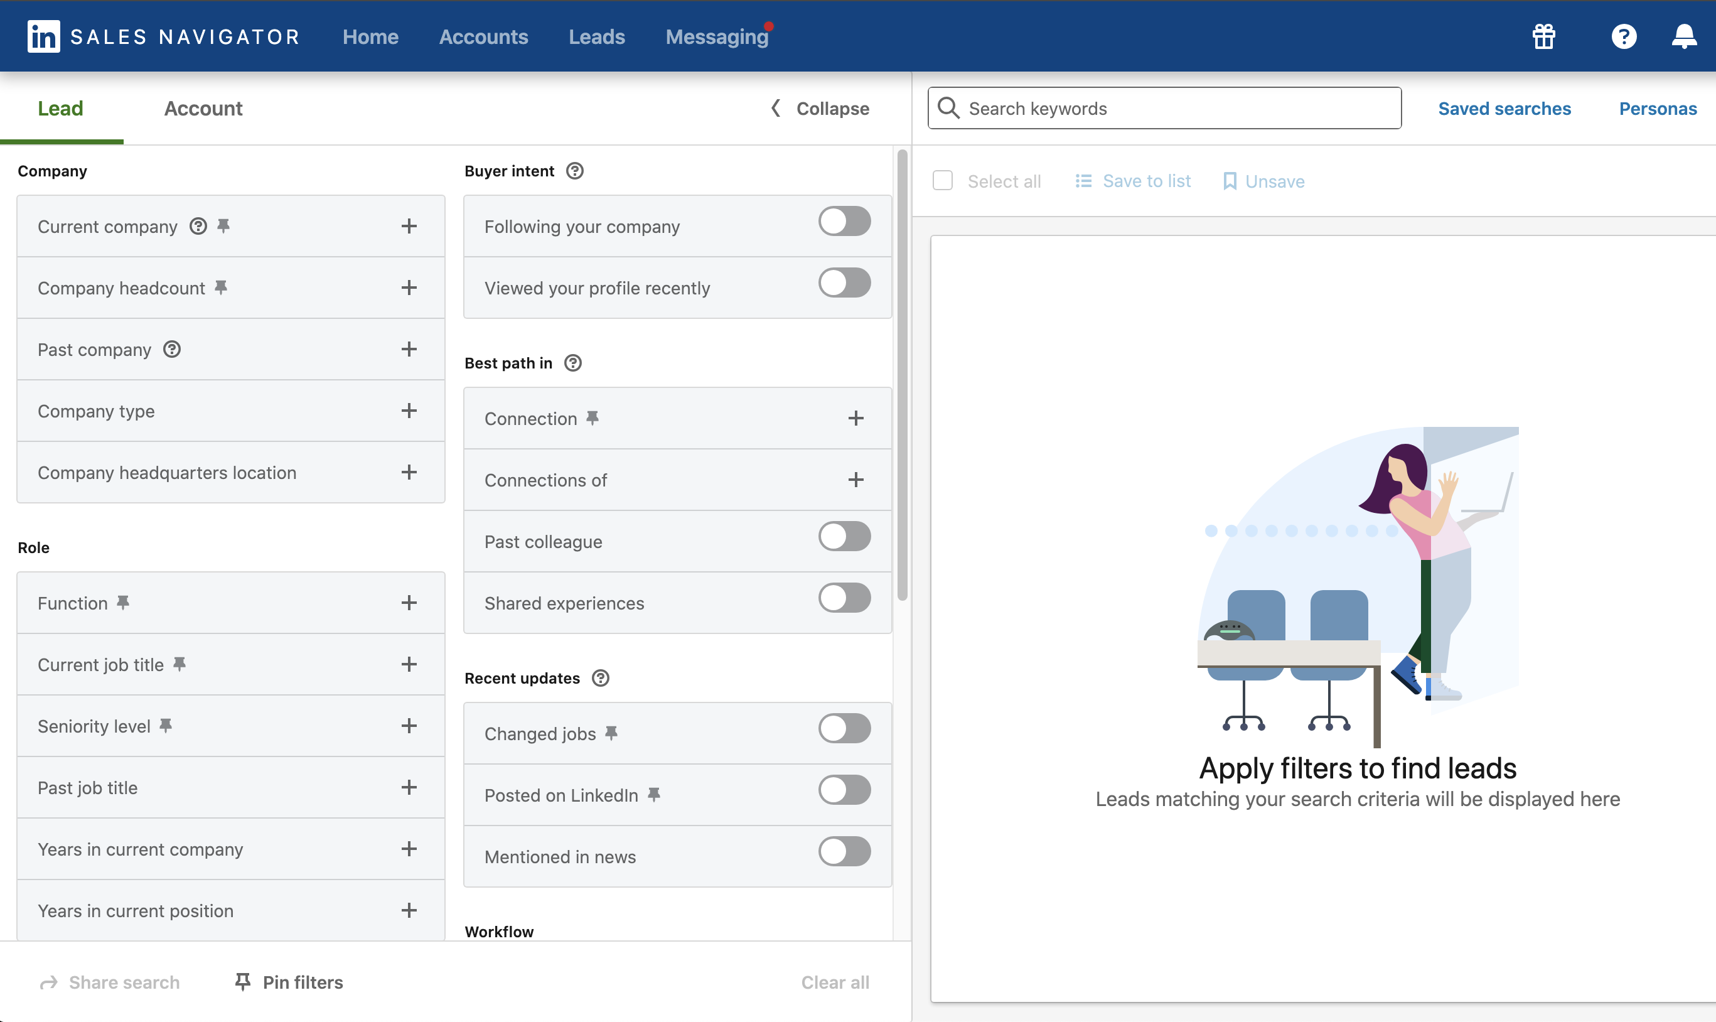
Task: Click the bookmark icon next to Unsave
Action: point(1228,179)
